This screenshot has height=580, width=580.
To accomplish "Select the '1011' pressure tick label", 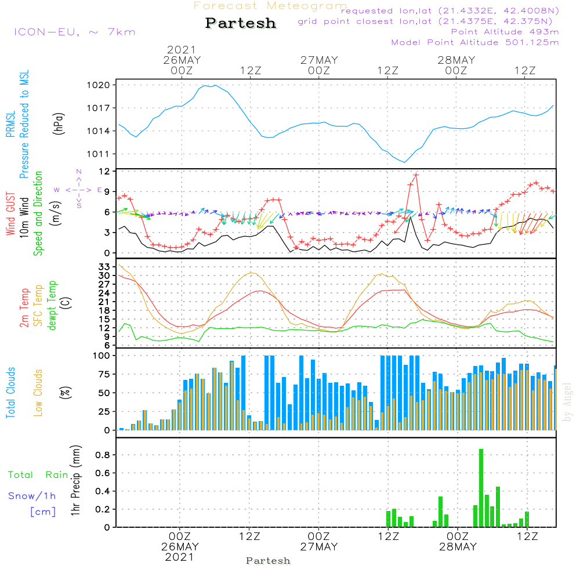I will click(99, 154).
